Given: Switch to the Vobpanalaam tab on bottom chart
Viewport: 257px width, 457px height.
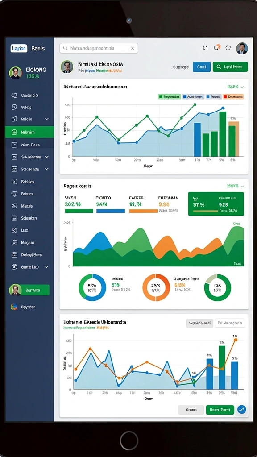Looking at the screenshot, I should pyautogui.click(x=199, y=323).
